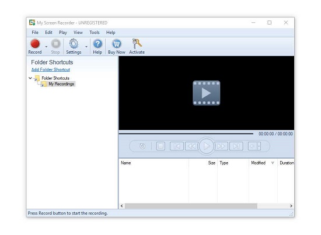Click the Add Folder Shortcut link
The image size is (321, 235).
tap(51, 69)
